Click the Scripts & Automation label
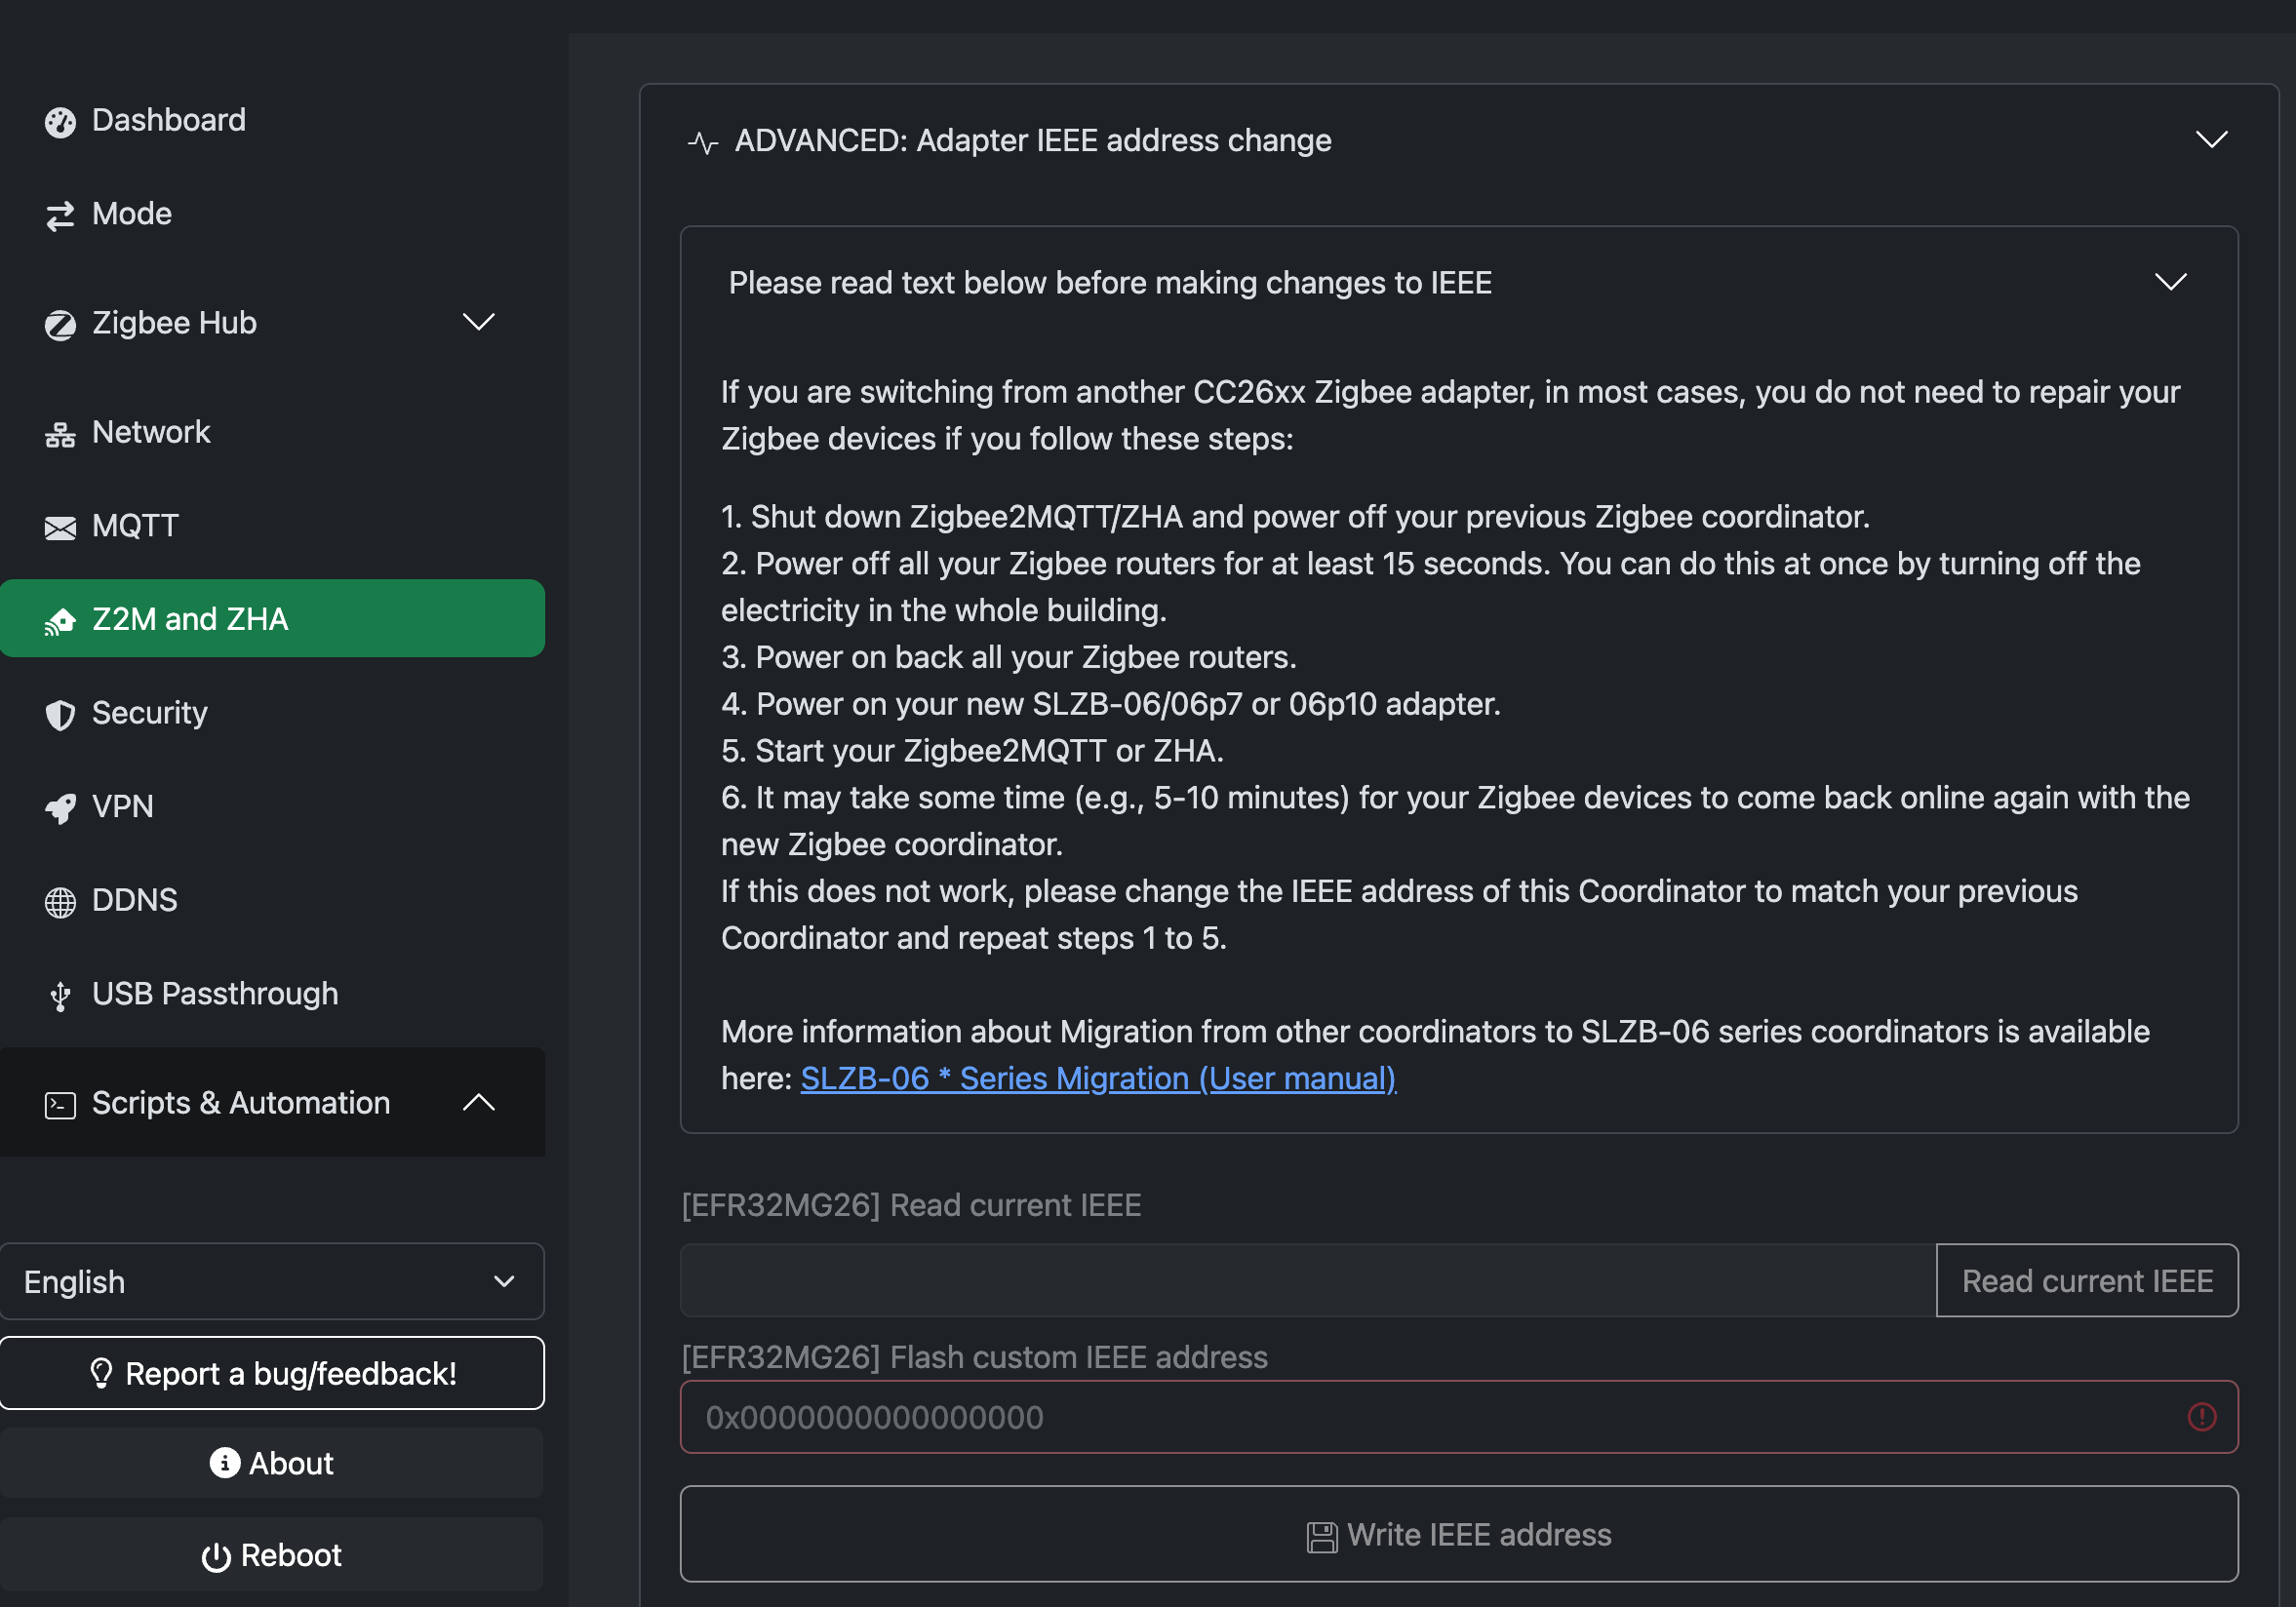Image resolution: width=2296 pixels, height=1607 pixels. (x=241, y=1103)
